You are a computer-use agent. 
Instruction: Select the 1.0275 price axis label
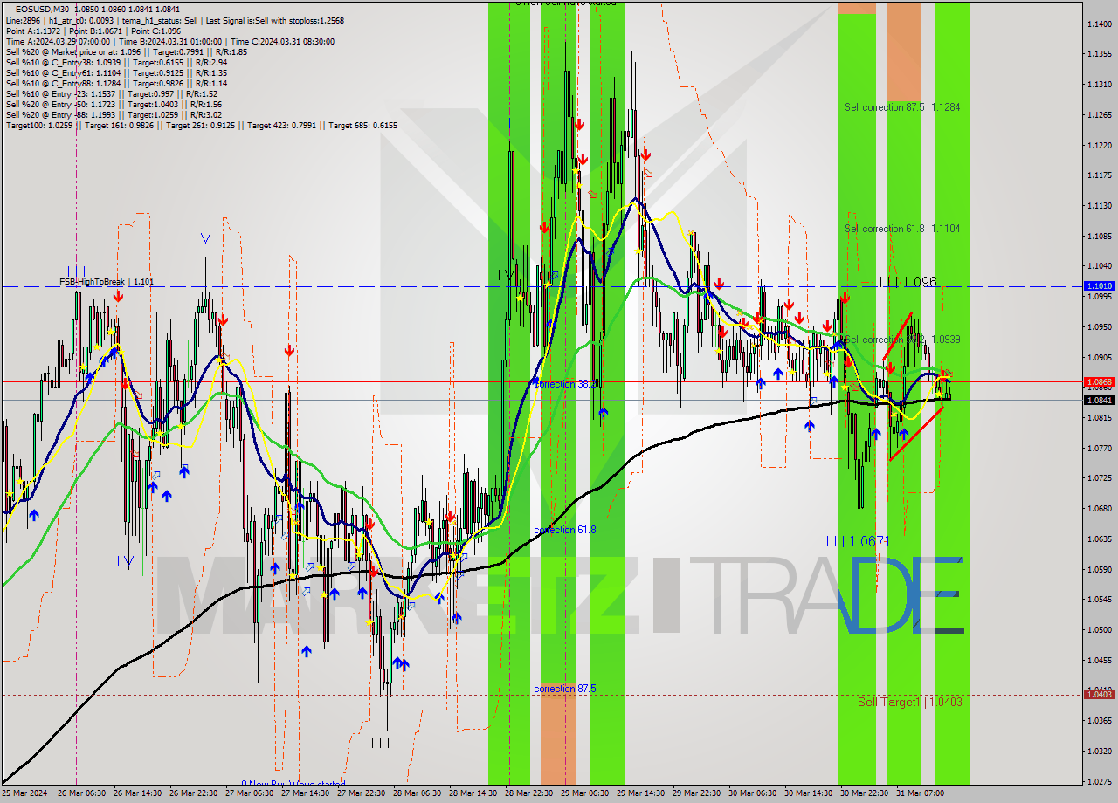[x=1099, y=781]
